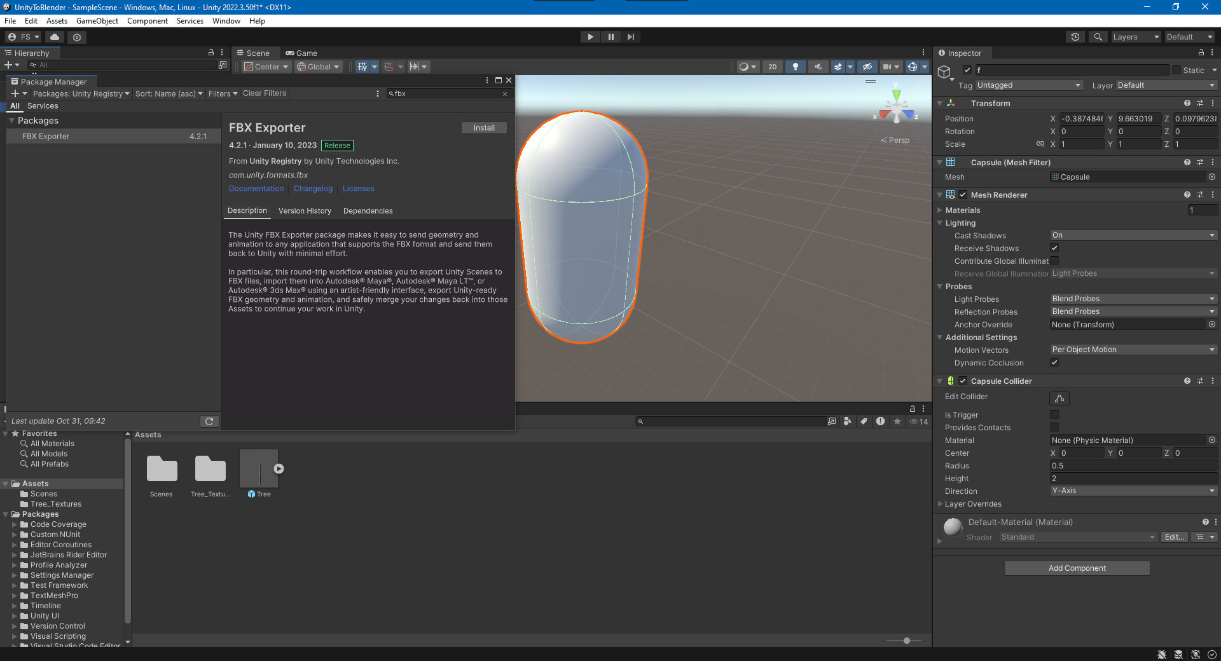Open Transform component help icon

(x=1187, y=103)
